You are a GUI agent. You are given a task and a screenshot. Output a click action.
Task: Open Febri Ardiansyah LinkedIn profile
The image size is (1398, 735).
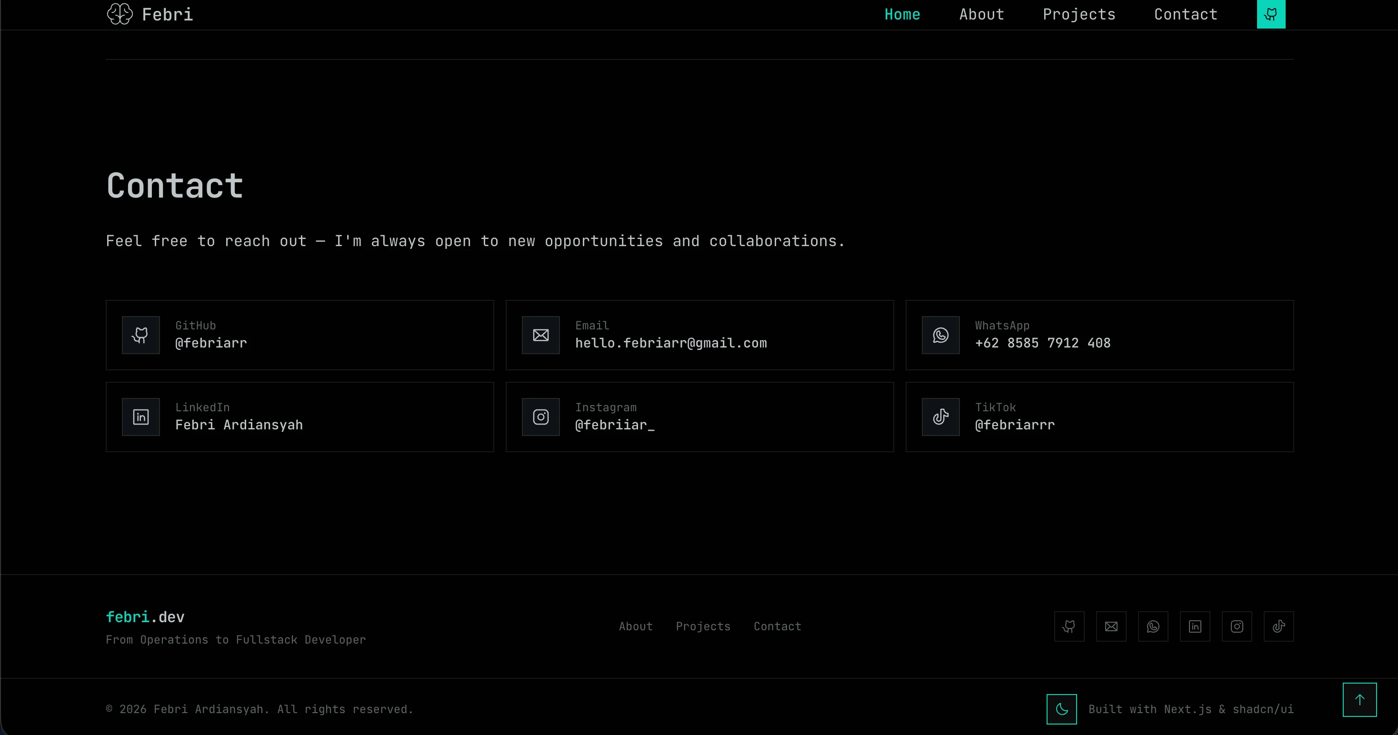[x=239, y=425]
